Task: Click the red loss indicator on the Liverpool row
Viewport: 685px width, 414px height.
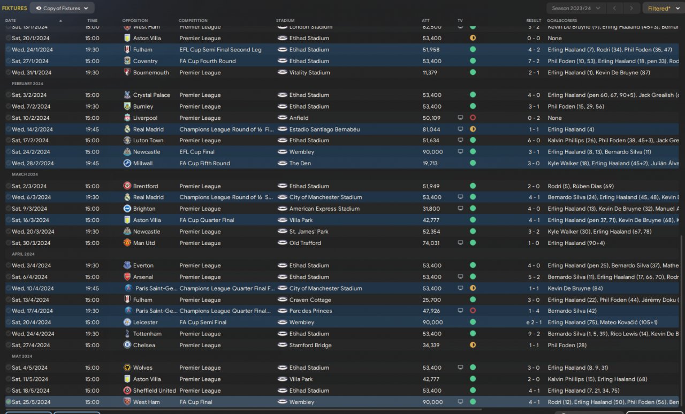Action: point(473,118)
